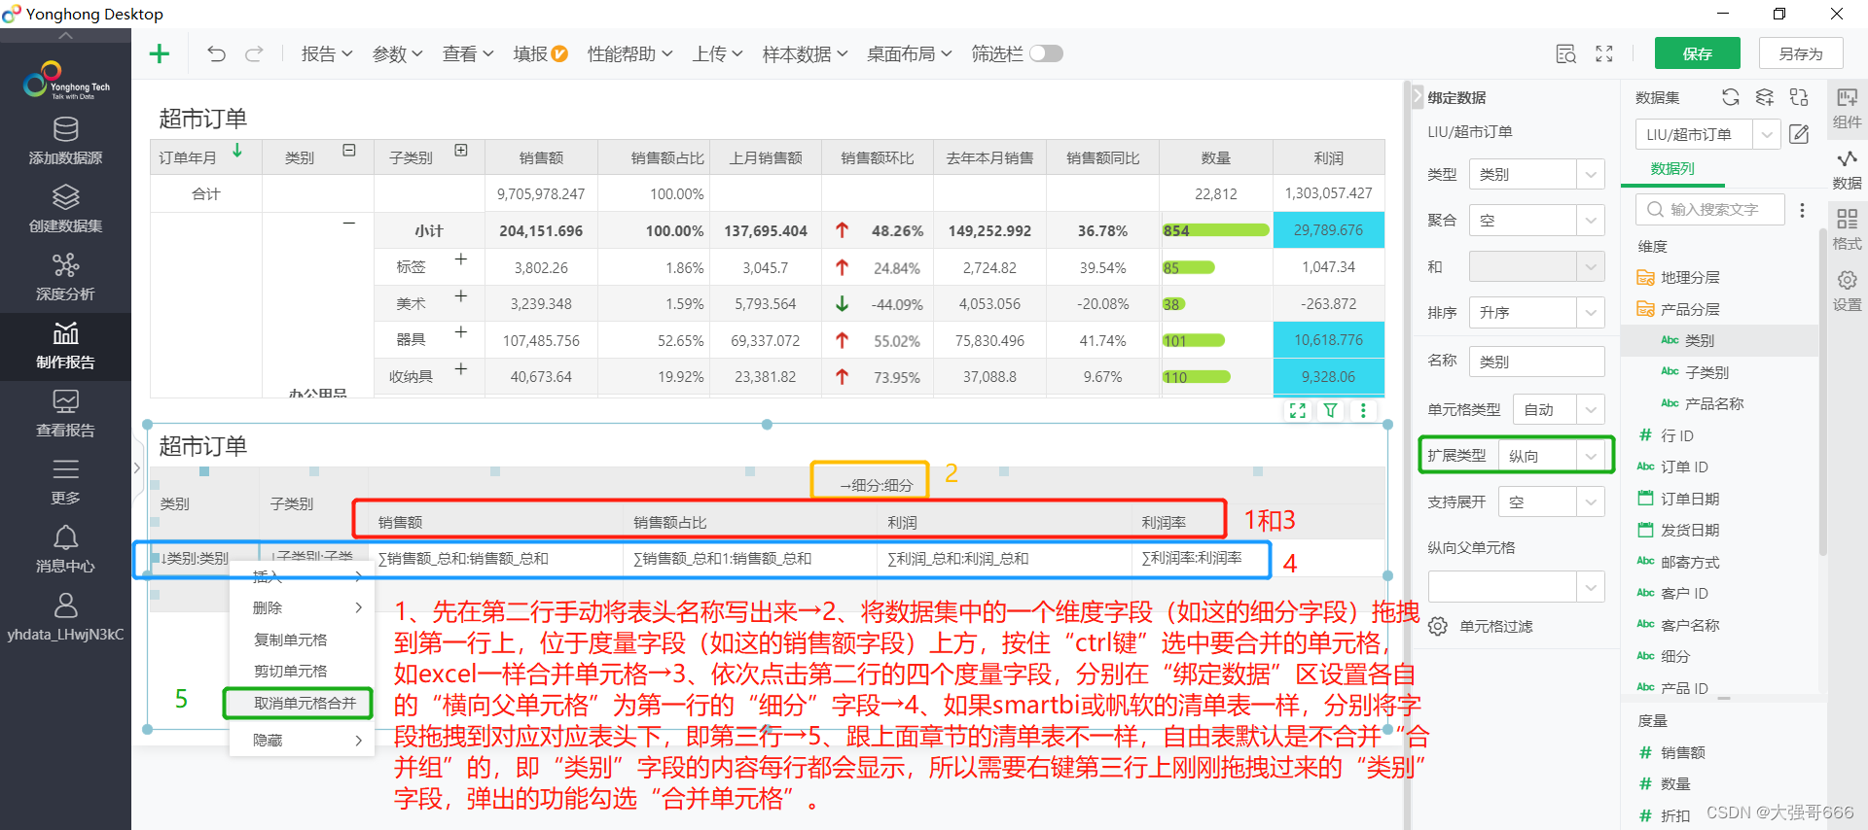This screenshot has height=830, width=1868.
Task: Open the 数据 panel icon
Action: click(x=1847, y=169)
